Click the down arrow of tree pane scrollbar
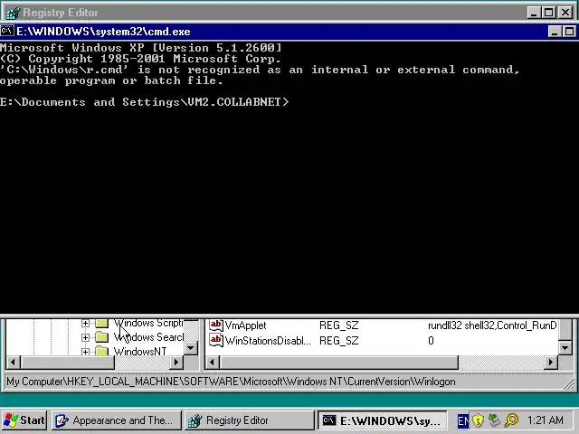This screenshot has width=579, height=434. [x=191, y=347]
